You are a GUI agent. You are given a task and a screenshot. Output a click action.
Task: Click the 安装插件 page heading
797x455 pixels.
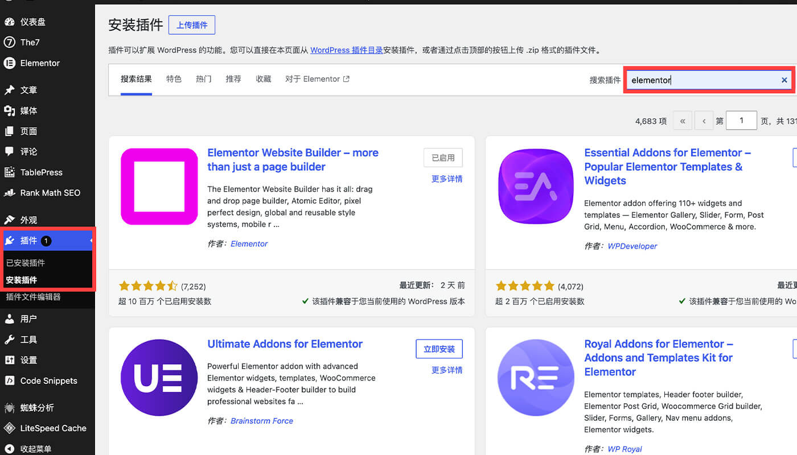pos(135,25)
